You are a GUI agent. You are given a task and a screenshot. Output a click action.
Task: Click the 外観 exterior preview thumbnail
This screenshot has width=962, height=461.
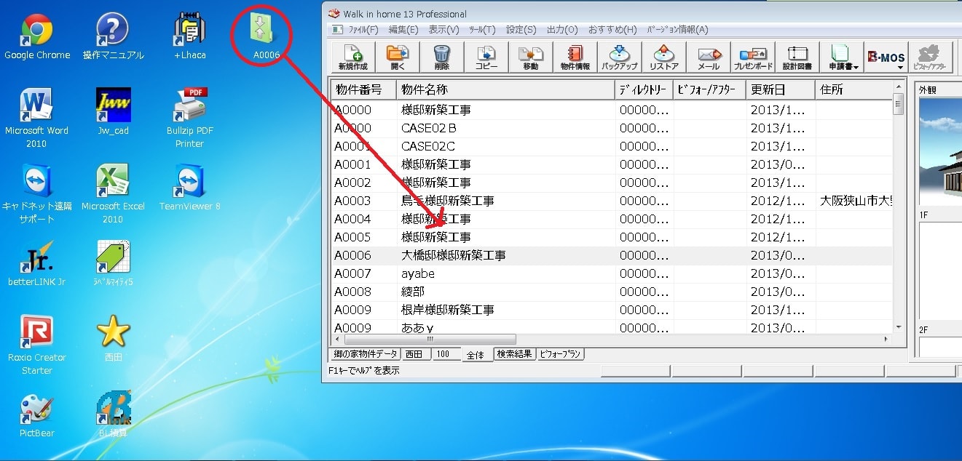[940, 153]
